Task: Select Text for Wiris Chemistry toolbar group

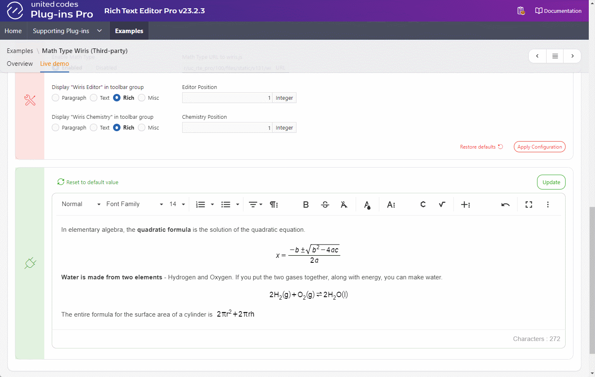Action: (94, 127)
